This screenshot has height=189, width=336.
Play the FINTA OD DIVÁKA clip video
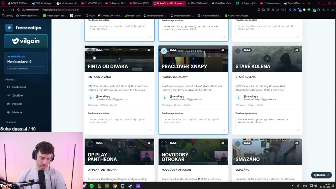(x=119, y=59)
